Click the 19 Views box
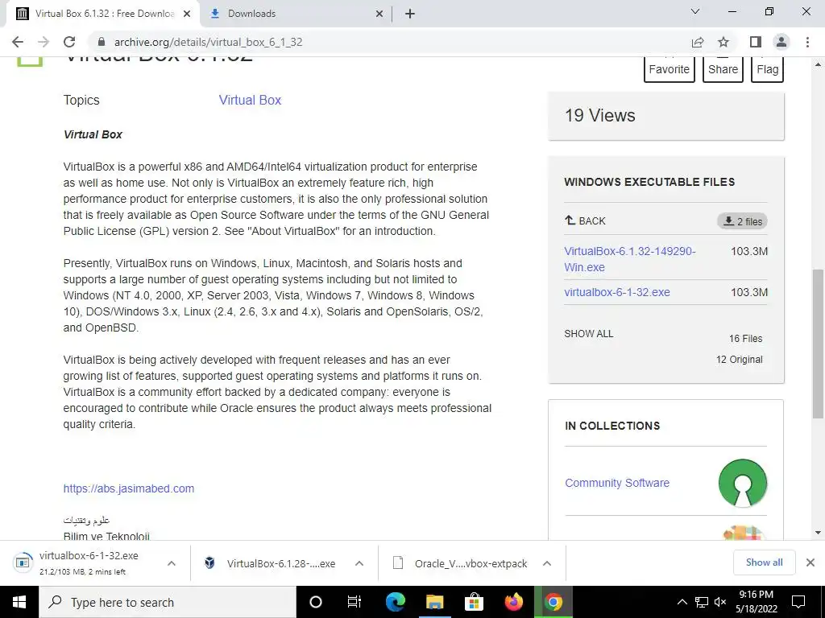Viewport: 825px width, 618px height. tap(666, 116)
